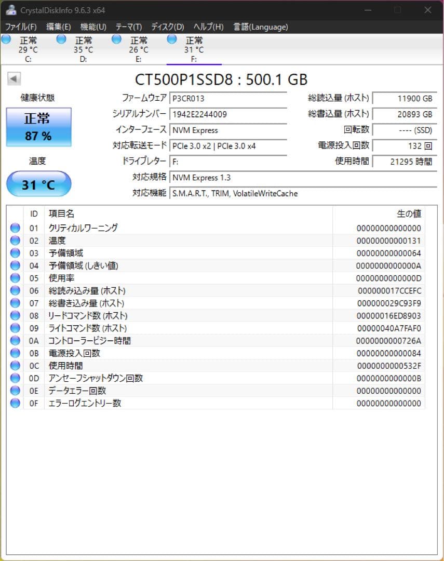The image size is (444, 561).
Task: Click raw value 000000017CCEFC
Action: tap(389, 291)
